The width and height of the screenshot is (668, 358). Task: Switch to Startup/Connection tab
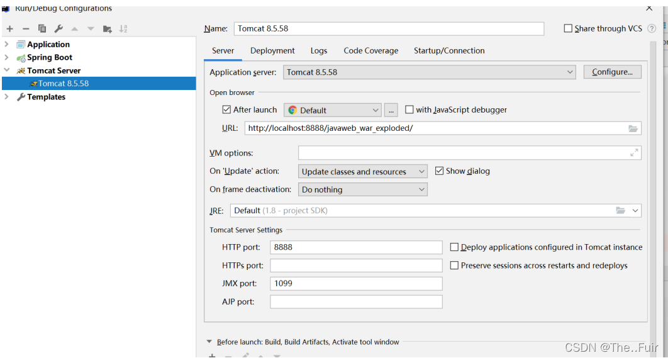point(449,51)
